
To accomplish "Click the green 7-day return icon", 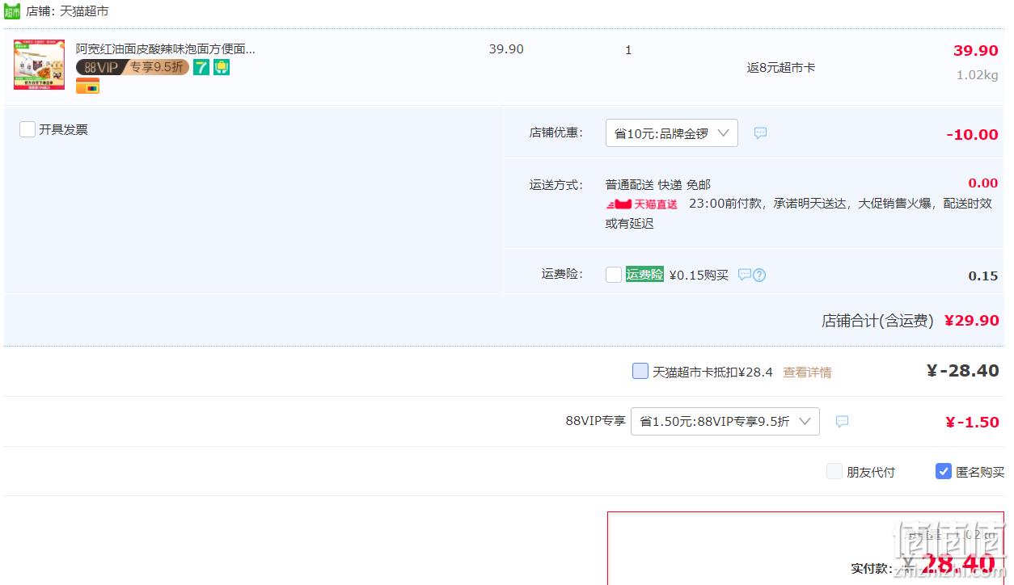I will pos(201,67).
